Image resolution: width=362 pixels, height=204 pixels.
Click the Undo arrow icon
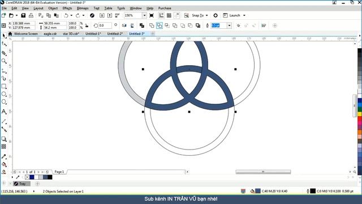pyautogui.click(x=66, y=15)
